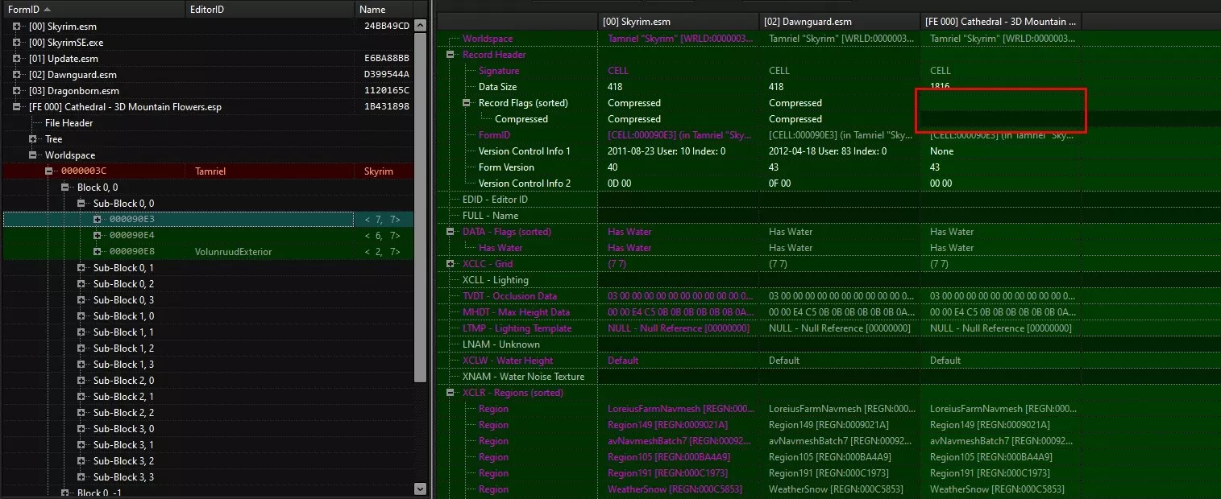Sort the tree by FormID column header

(93, 10)
